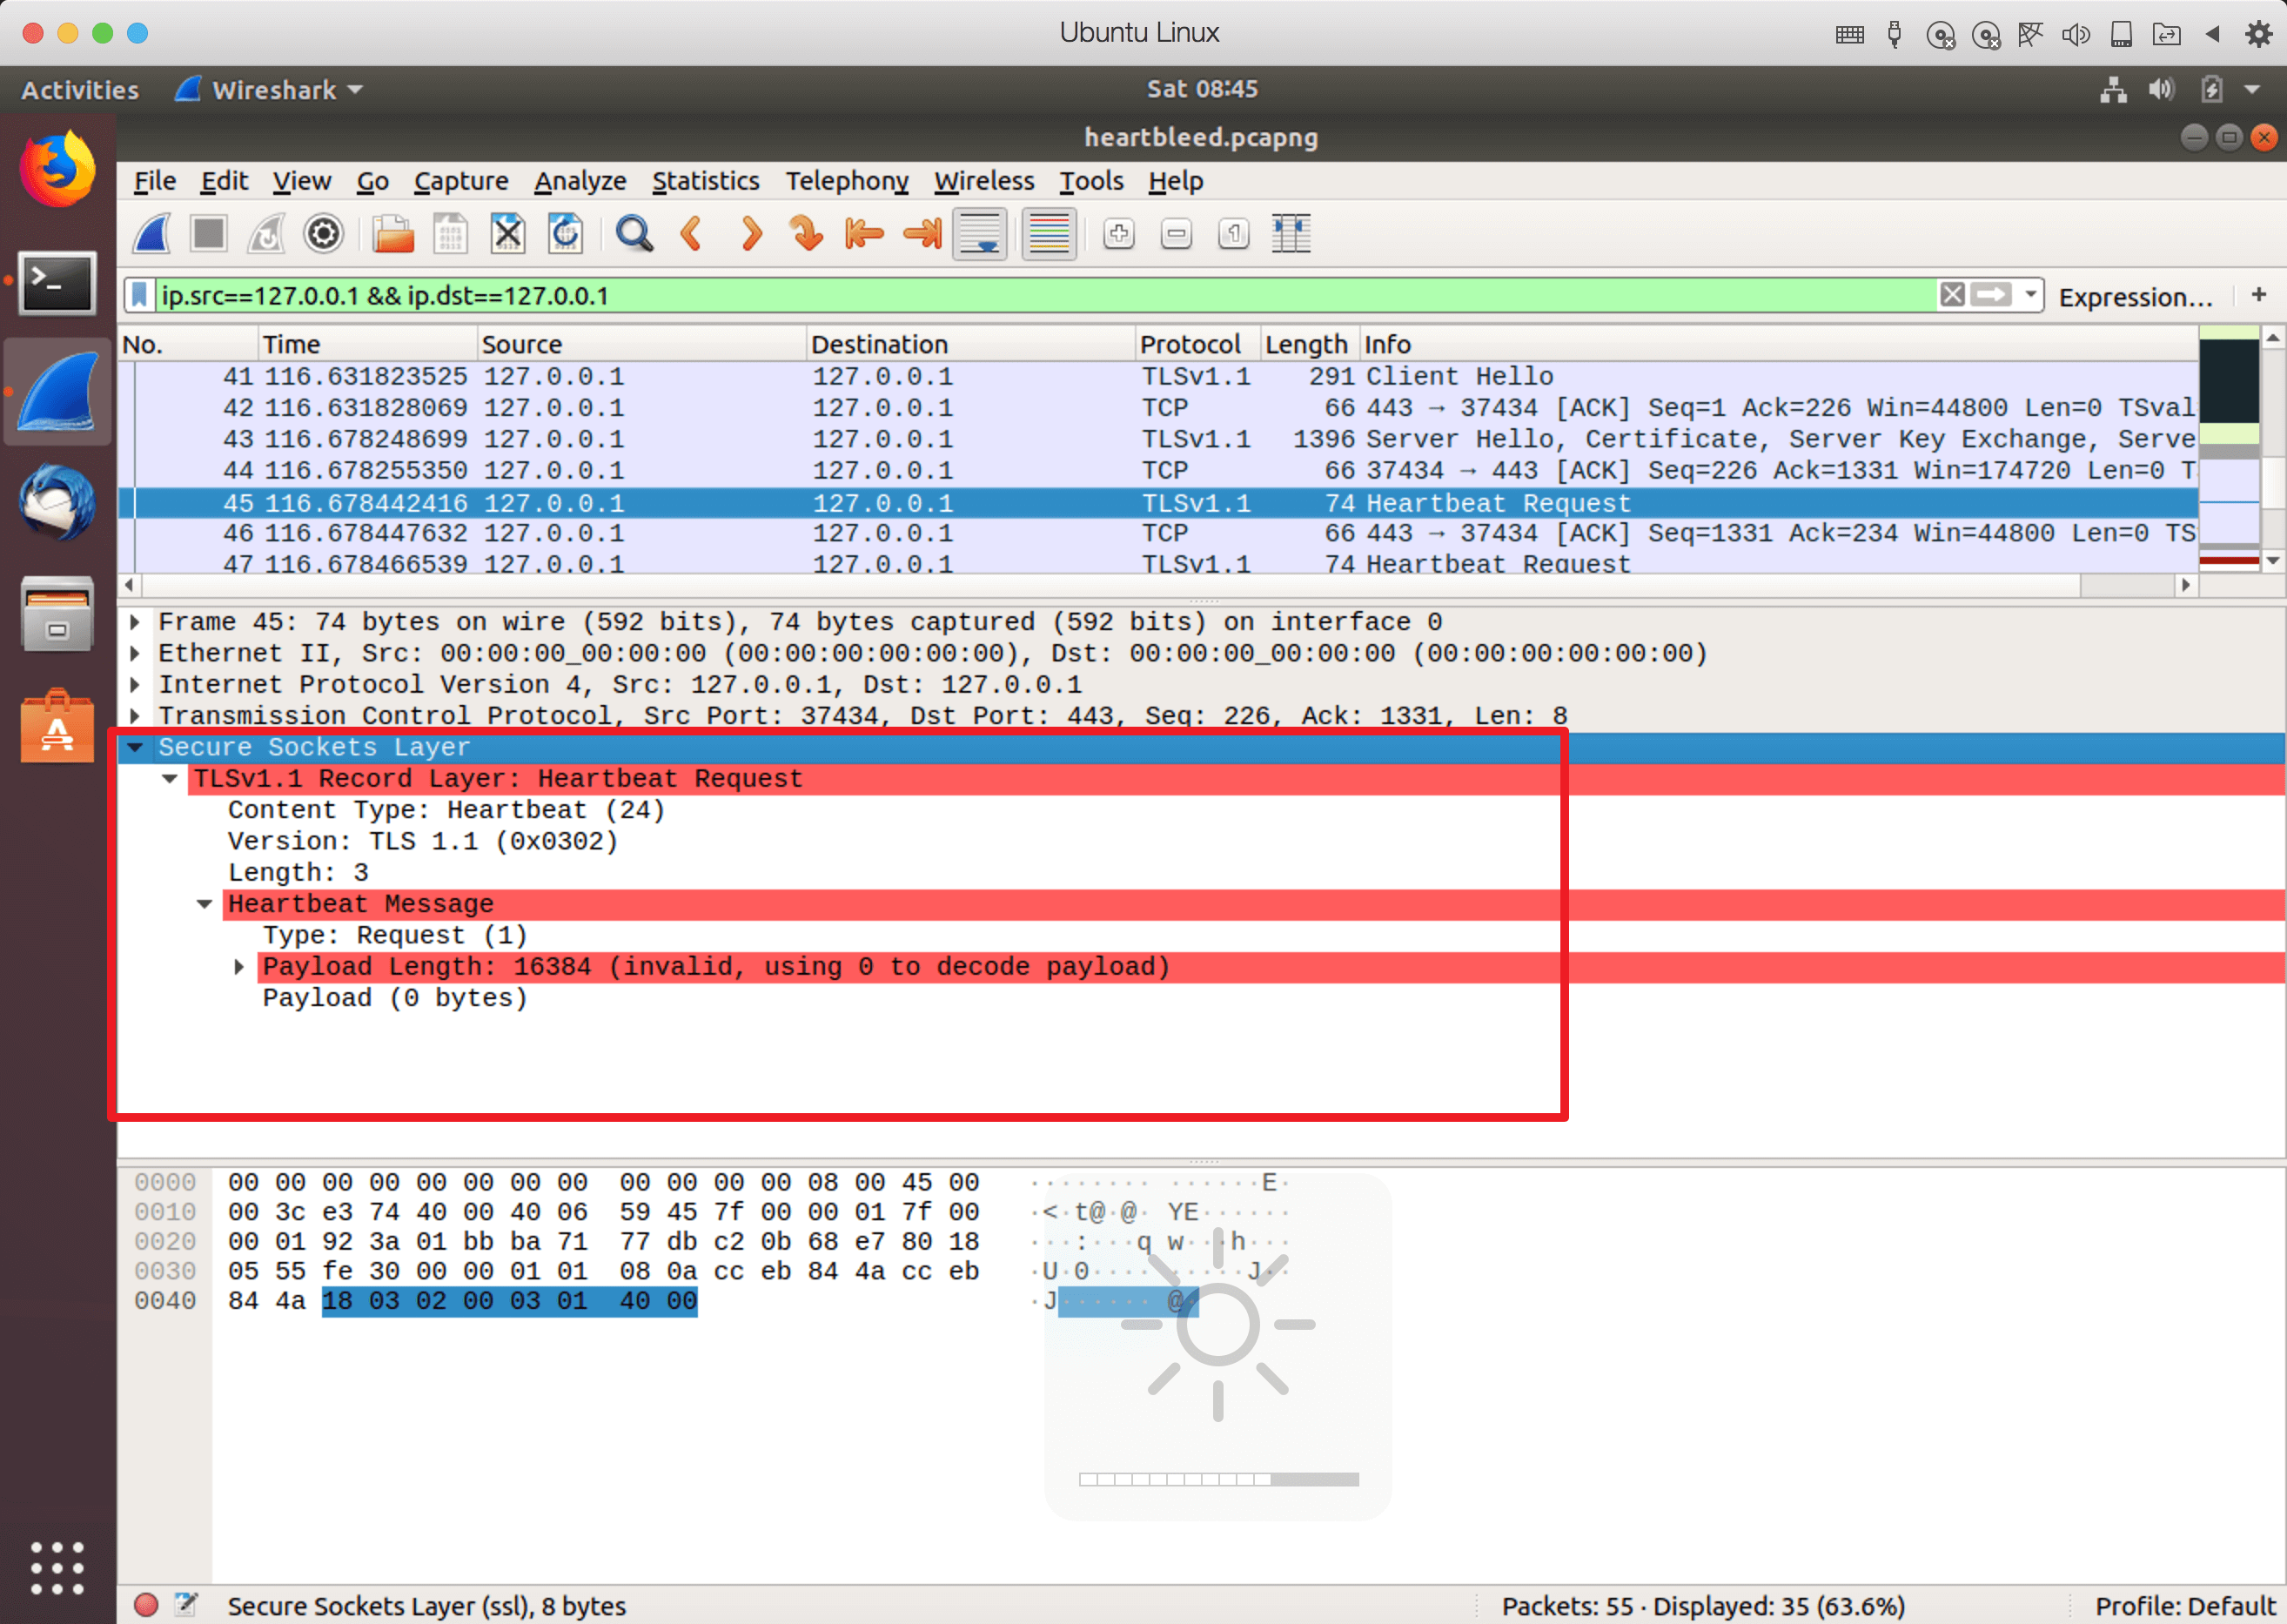Image resolution: width=2287 pixels, height=1624 pixels.
Task: Open display filter history dropdown
Action: point(2030,295)
